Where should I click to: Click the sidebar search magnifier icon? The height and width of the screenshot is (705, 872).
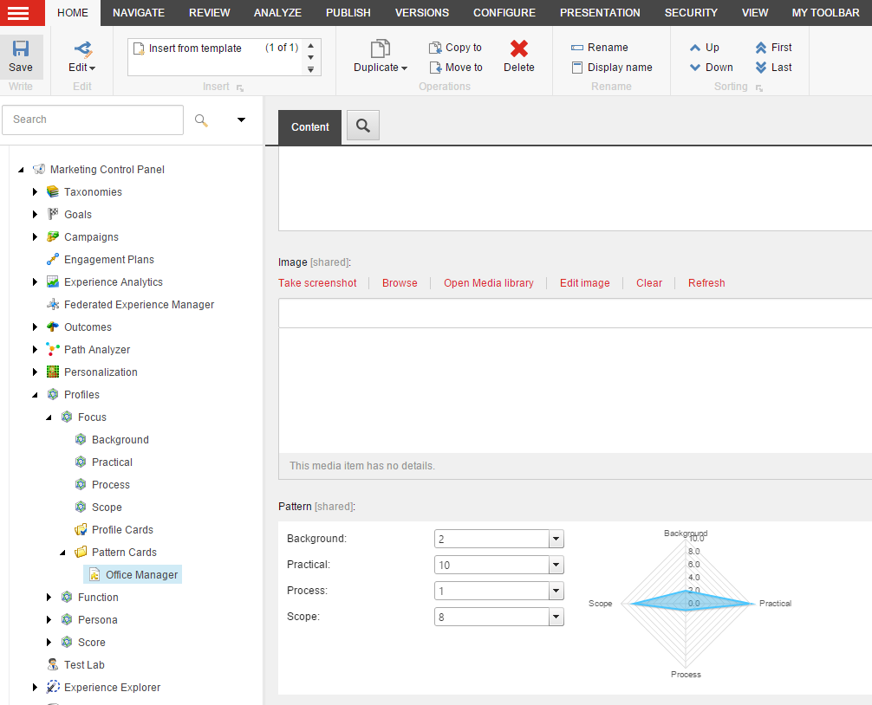(x=201, y=120)
